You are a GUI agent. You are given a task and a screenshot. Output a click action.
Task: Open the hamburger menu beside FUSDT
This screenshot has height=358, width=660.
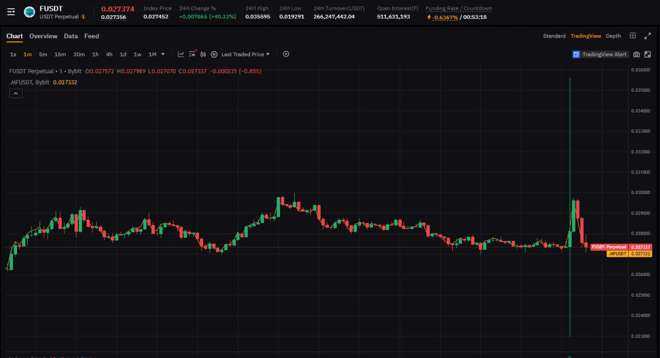[x=11, y=12]
